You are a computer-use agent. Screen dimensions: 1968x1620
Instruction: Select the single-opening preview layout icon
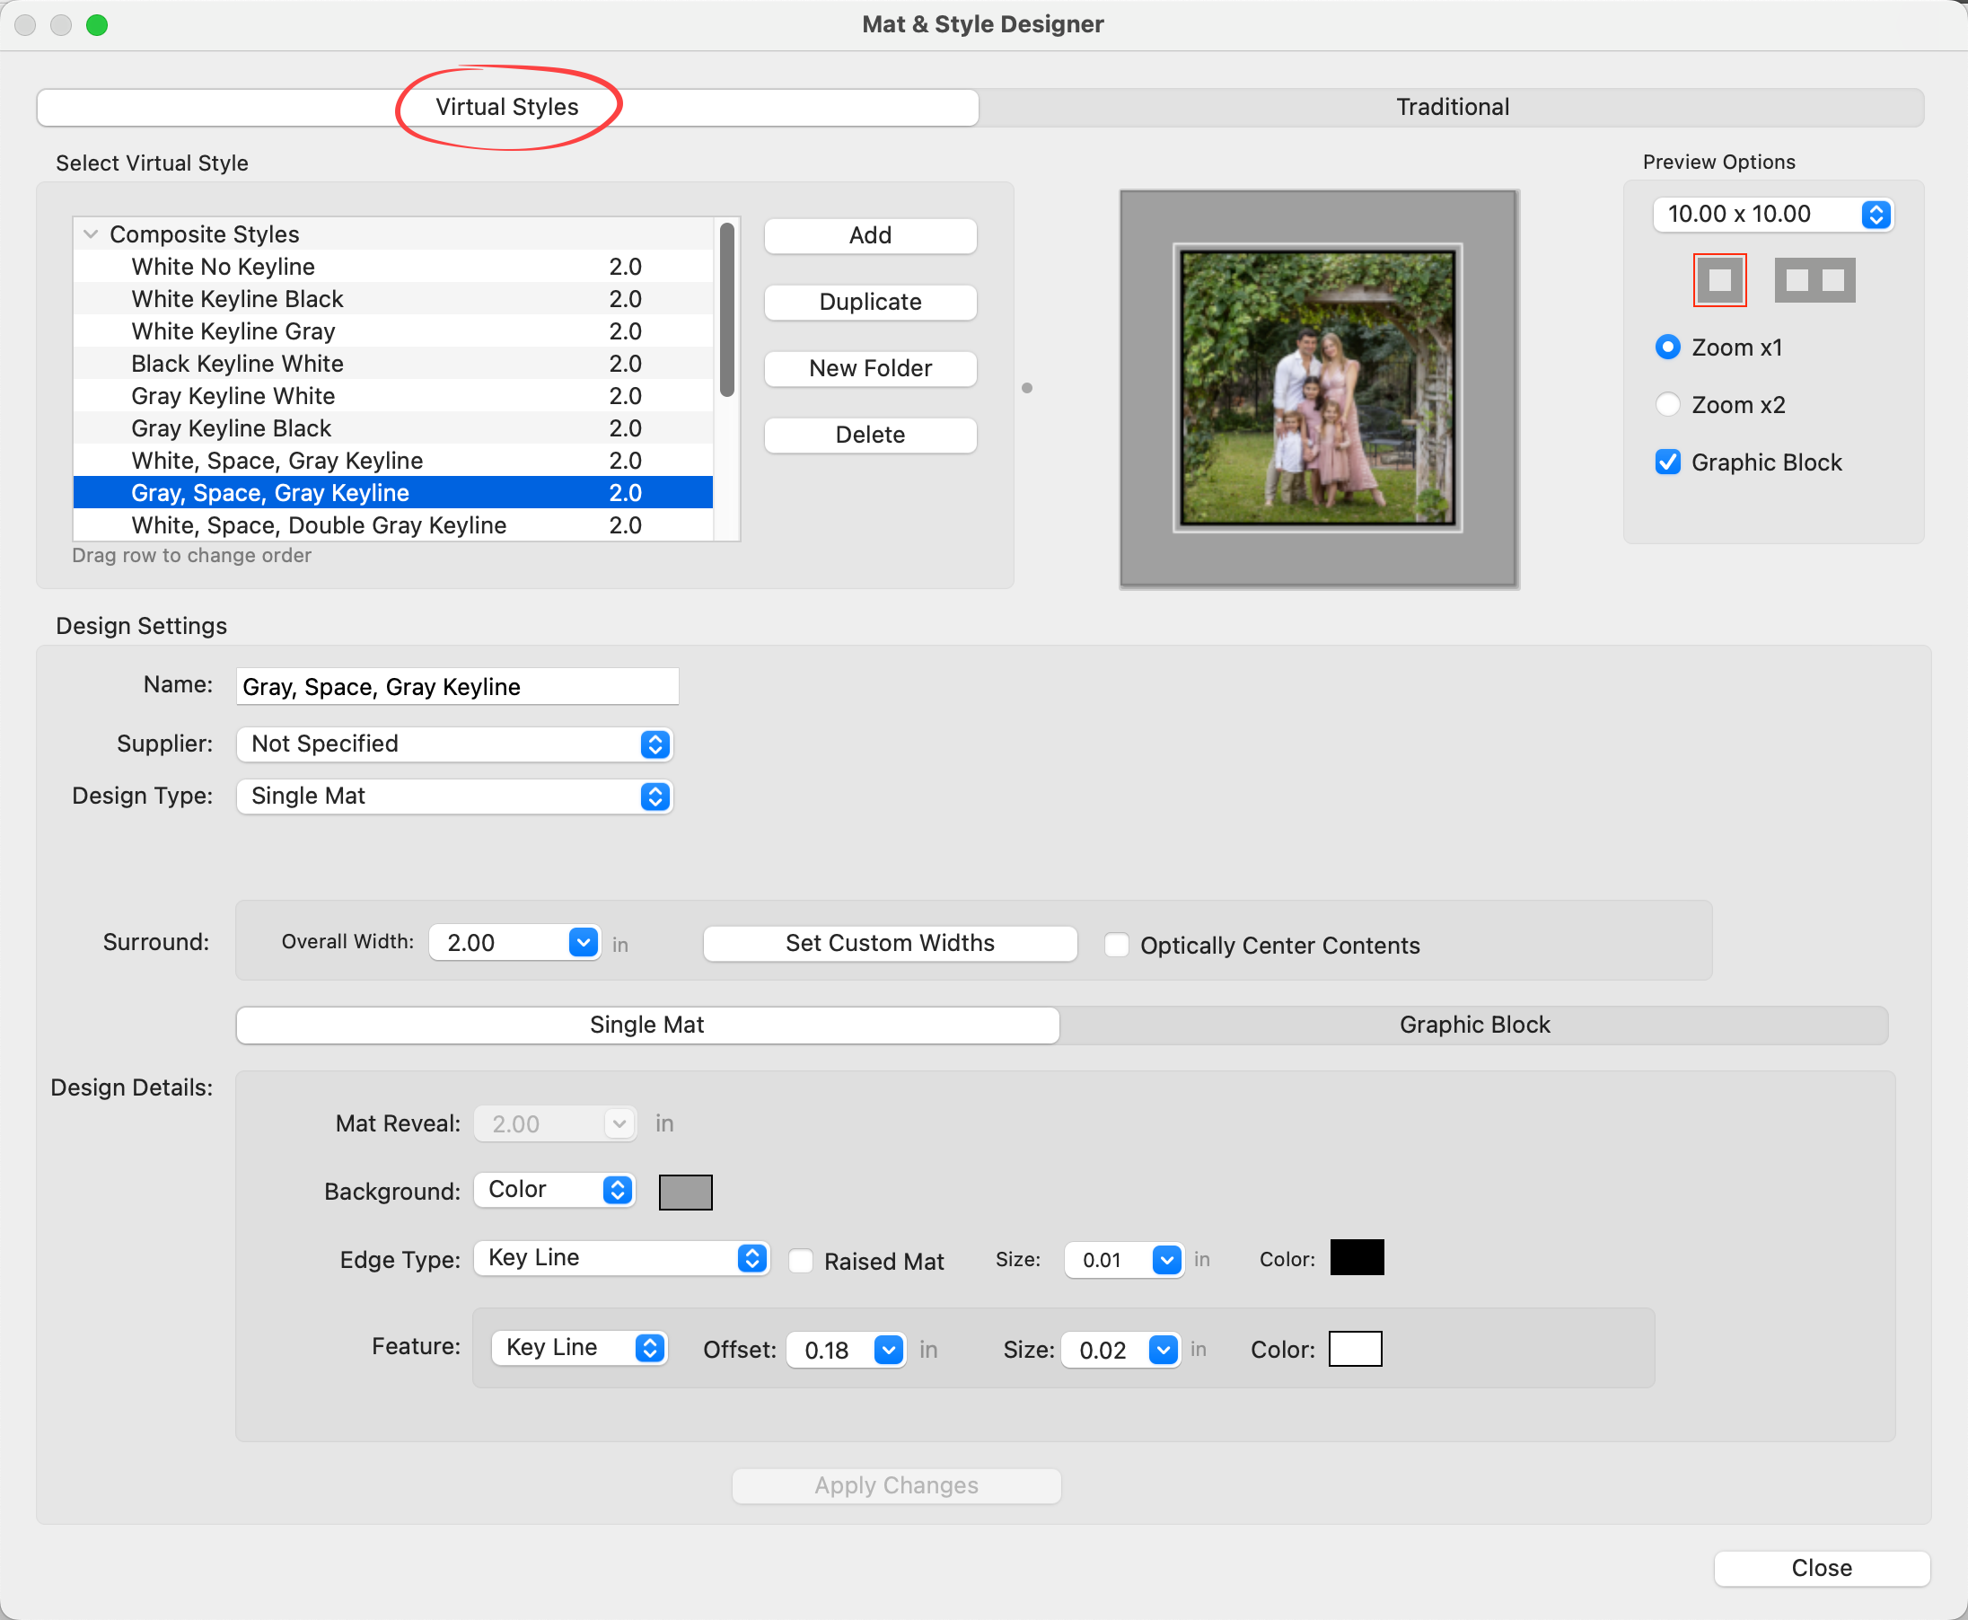(1718, 280)
